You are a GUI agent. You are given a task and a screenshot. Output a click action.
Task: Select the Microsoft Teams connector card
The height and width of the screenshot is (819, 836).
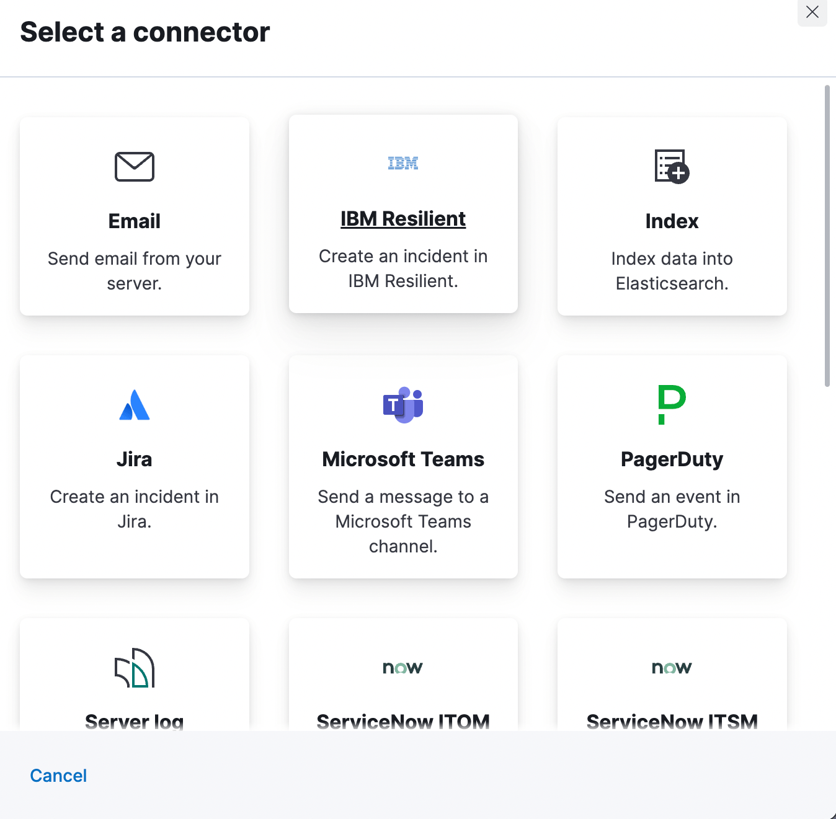click(x=402, y=466)
